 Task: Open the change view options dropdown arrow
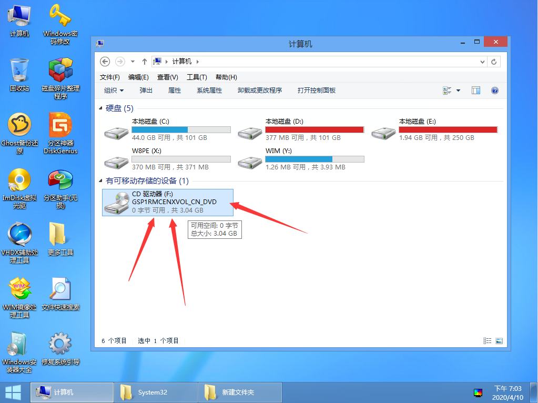coord(458,90)
